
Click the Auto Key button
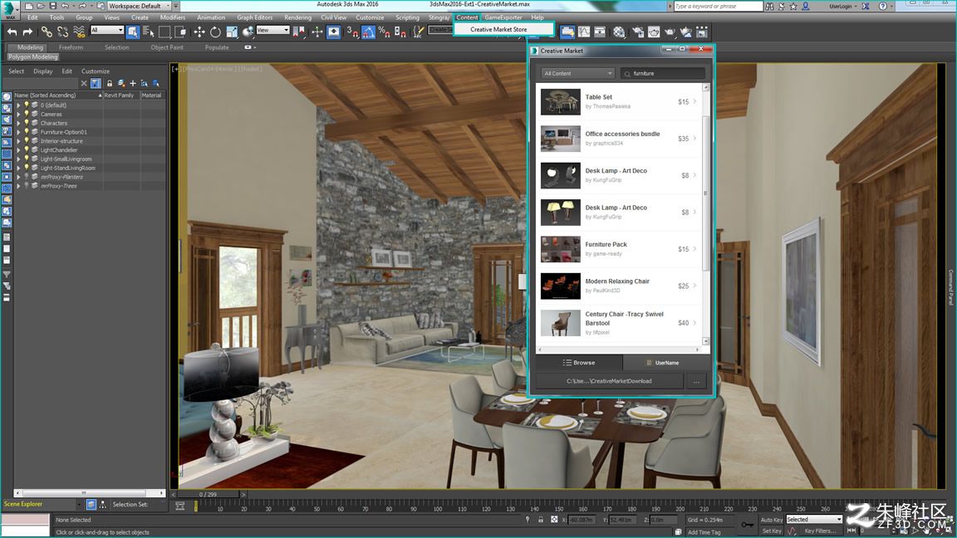click(771, 520)
